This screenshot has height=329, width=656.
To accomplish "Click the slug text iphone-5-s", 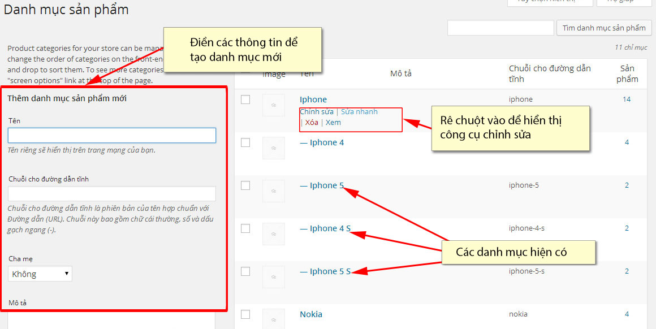I will click(526, 271).
